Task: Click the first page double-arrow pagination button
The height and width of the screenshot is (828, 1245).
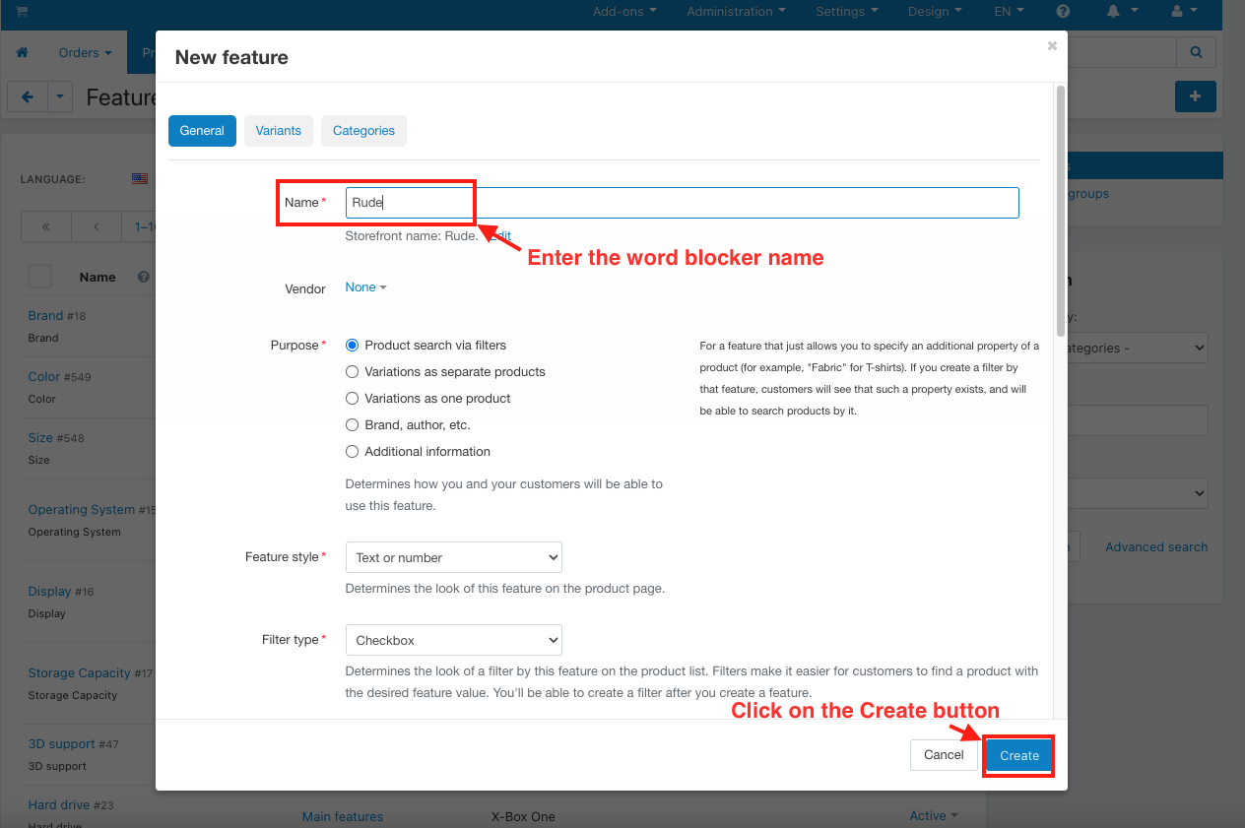Action: [46, 226]
